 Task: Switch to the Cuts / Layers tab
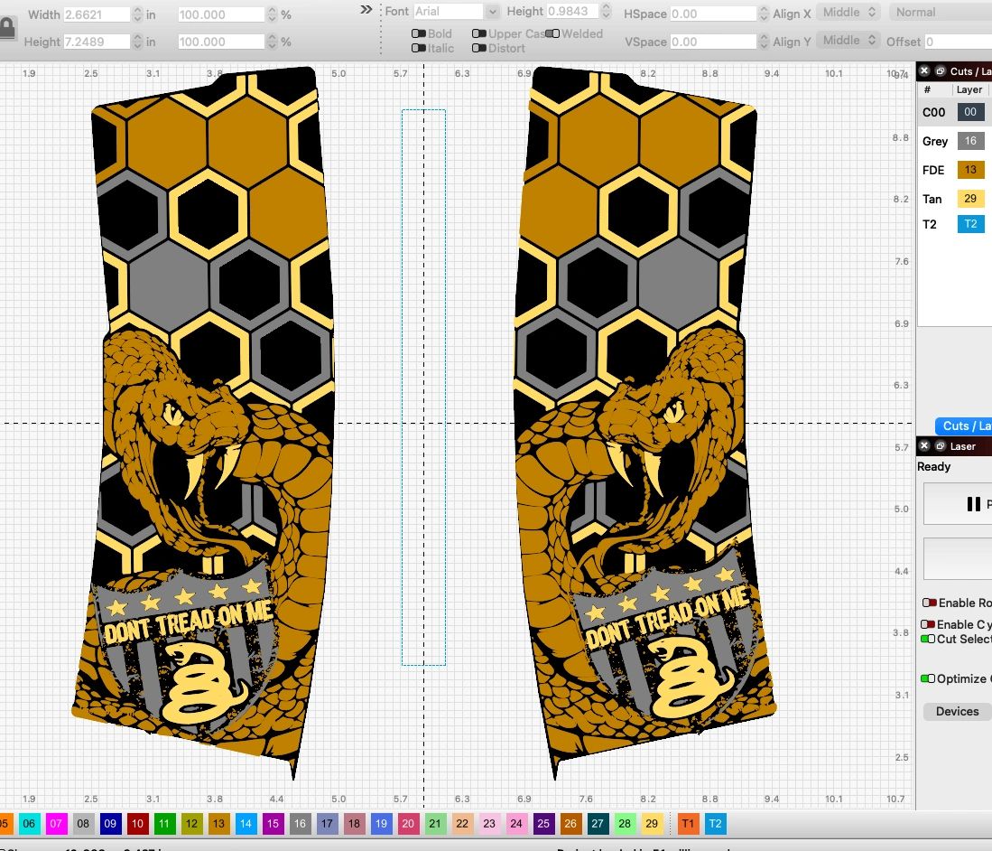tap(964, 425)
